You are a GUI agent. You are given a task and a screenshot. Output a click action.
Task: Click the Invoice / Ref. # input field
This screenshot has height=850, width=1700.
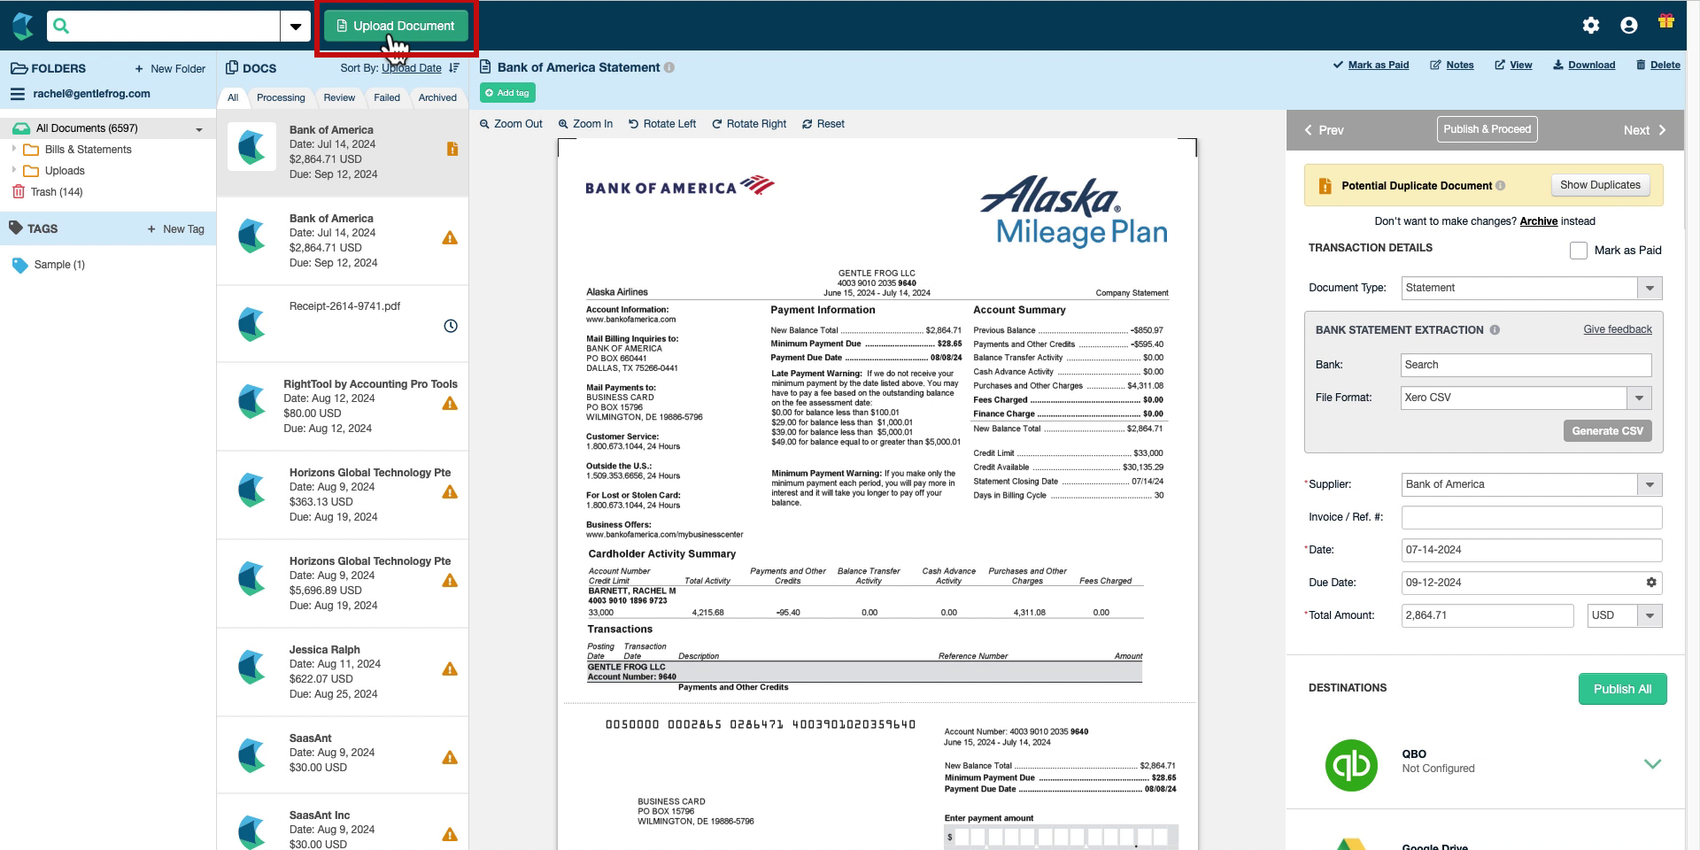tap(1532, 517)
